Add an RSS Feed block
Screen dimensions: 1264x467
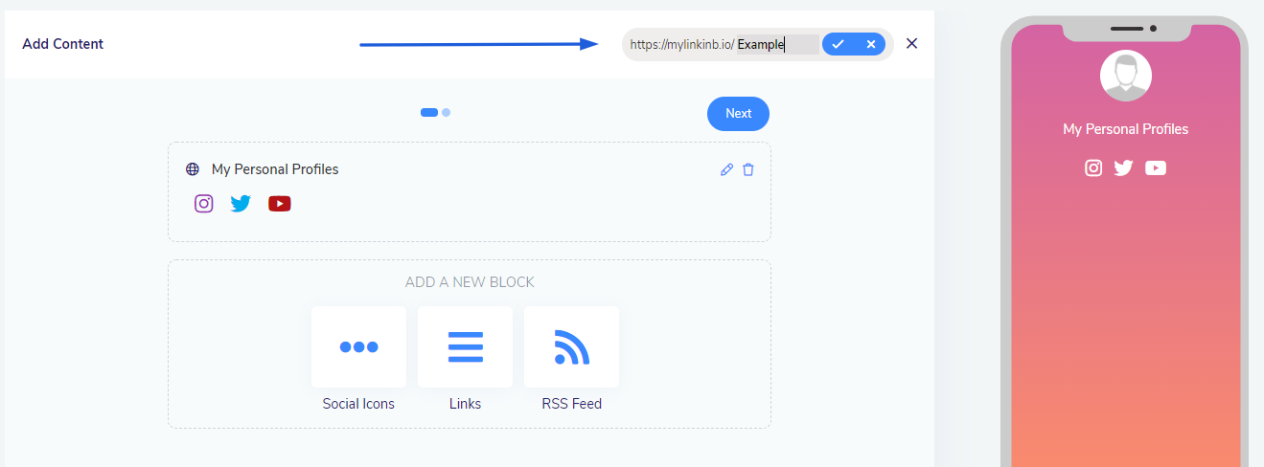coord(571,347)
